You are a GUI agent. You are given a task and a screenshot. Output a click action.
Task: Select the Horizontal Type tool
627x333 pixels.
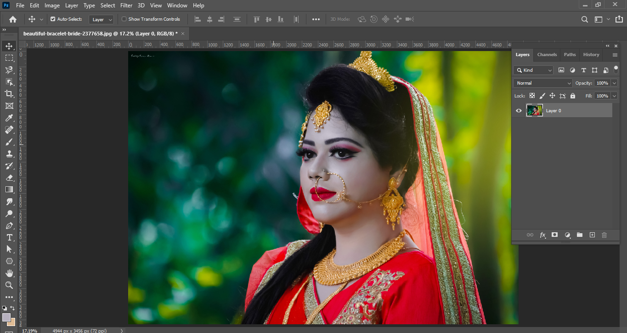(9, 237)
